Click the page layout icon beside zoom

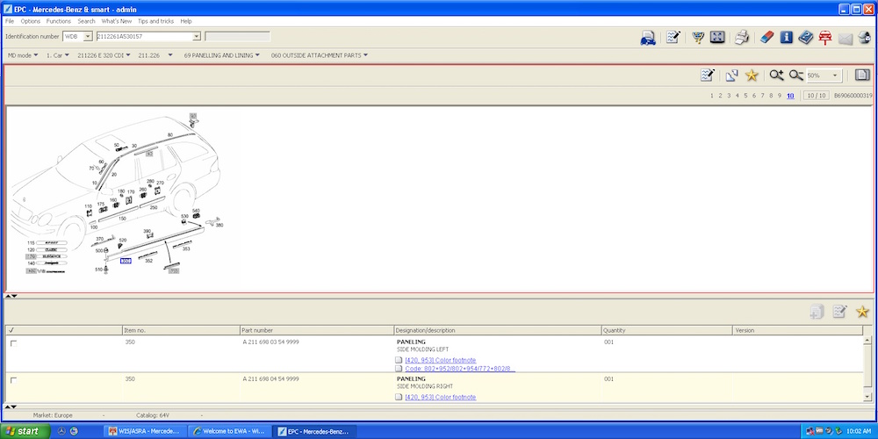862,75
